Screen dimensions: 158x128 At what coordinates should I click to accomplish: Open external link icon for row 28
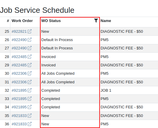(x=30, y=57)
